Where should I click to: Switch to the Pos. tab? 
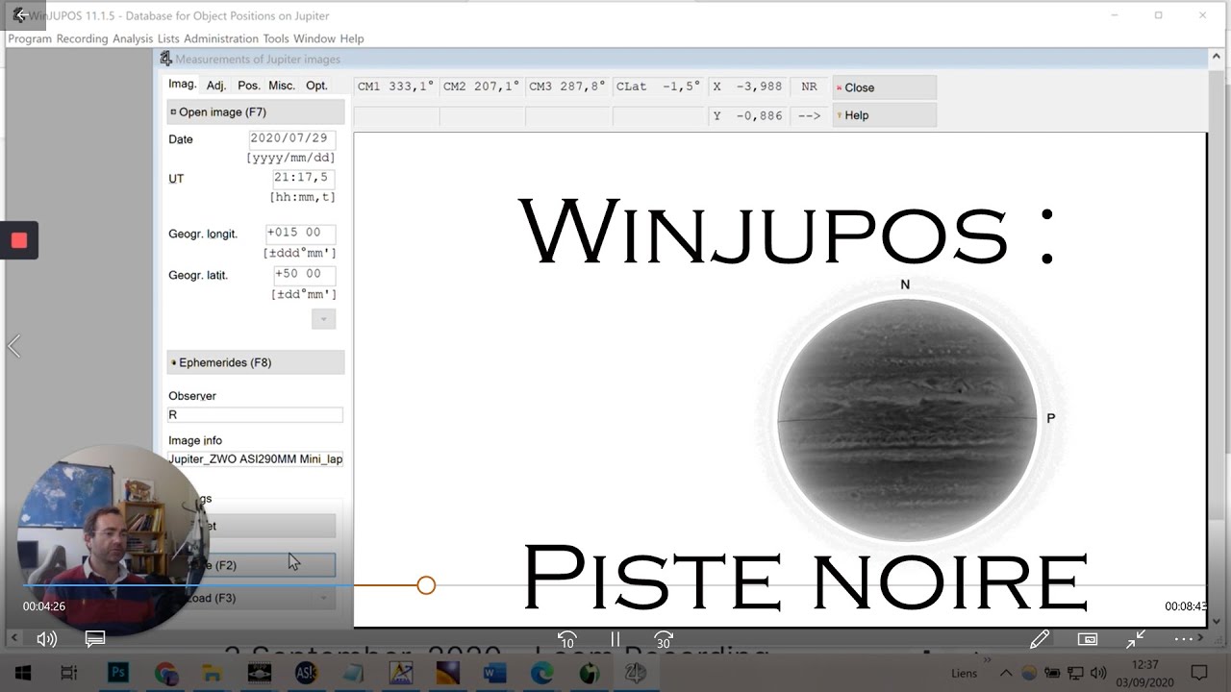[x=249, y=86]
